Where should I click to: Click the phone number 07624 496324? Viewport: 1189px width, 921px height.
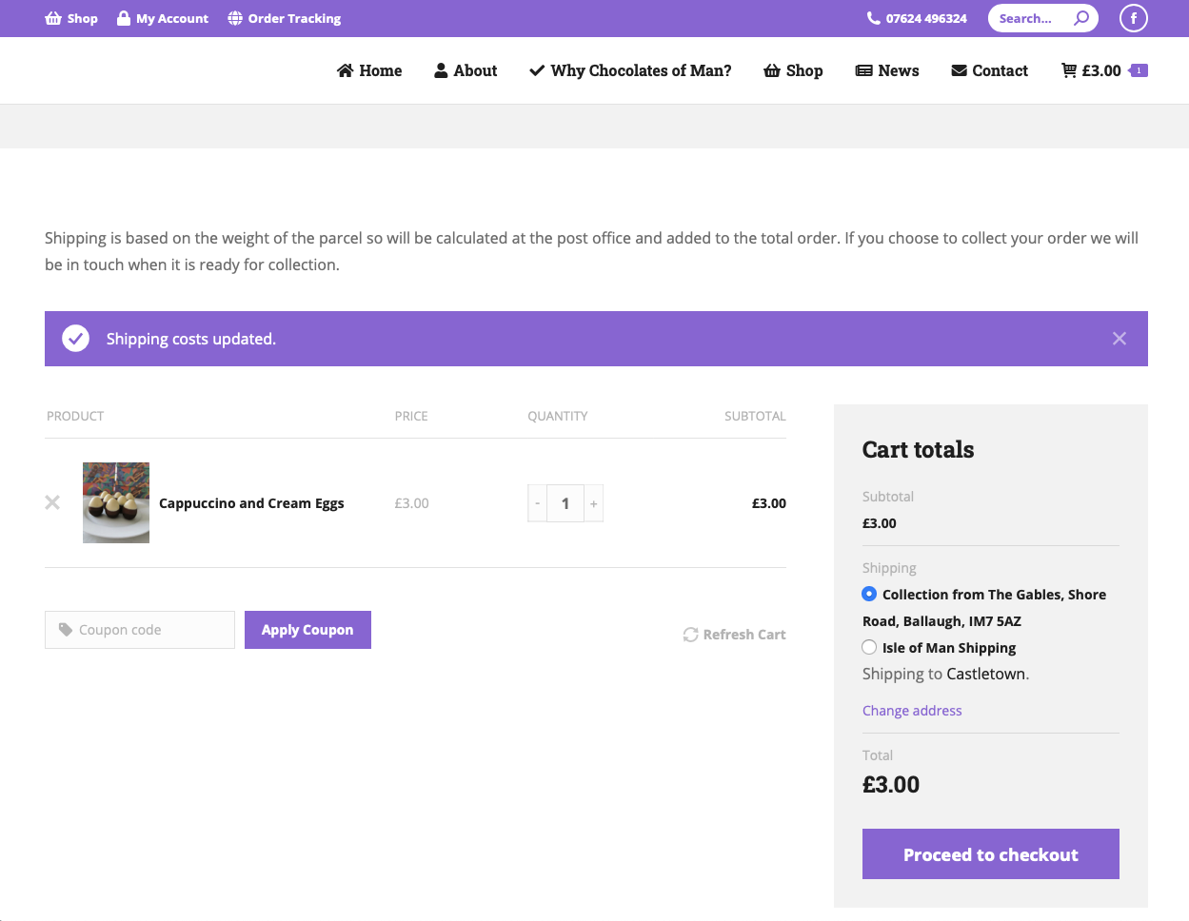(917, 18)
